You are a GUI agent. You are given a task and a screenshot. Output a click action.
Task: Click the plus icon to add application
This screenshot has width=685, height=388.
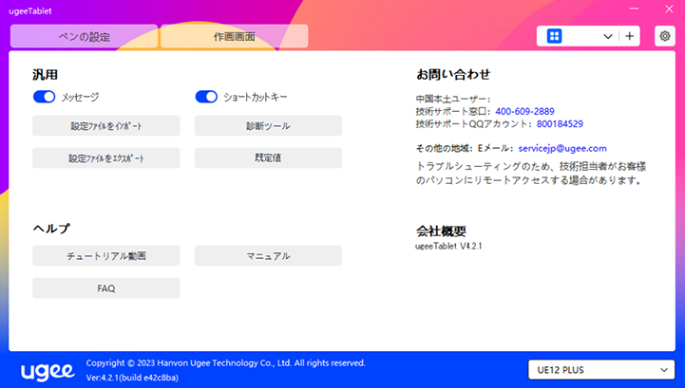(x=631, y=36)
